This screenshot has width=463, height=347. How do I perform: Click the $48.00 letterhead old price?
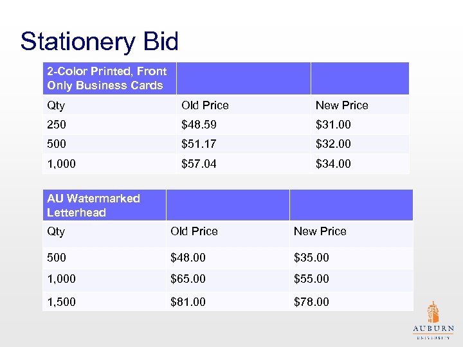188,258
